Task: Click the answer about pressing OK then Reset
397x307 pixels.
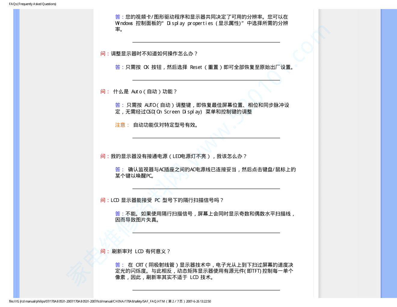Action: (x=205, y=67)
